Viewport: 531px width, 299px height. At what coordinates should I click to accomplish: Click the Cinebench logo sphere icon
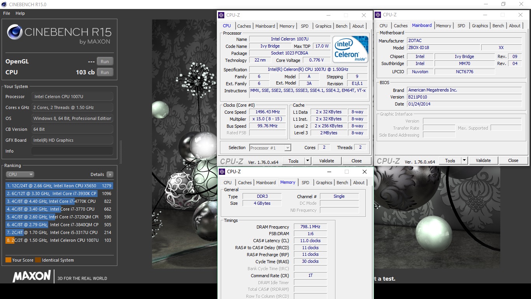tap(15, 32)
